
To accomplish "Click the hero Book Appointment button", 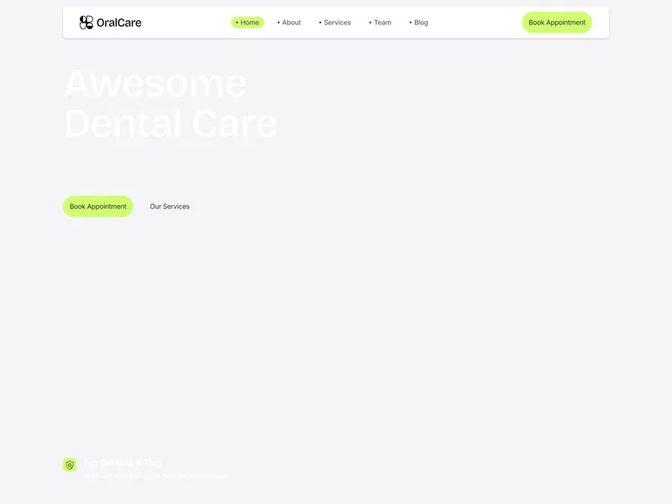I will (x=97, y=207).
